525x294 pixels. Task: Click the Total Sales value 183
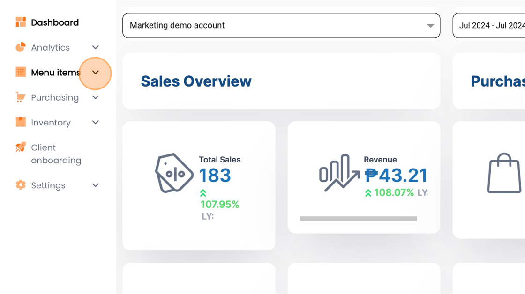point(215,175)
